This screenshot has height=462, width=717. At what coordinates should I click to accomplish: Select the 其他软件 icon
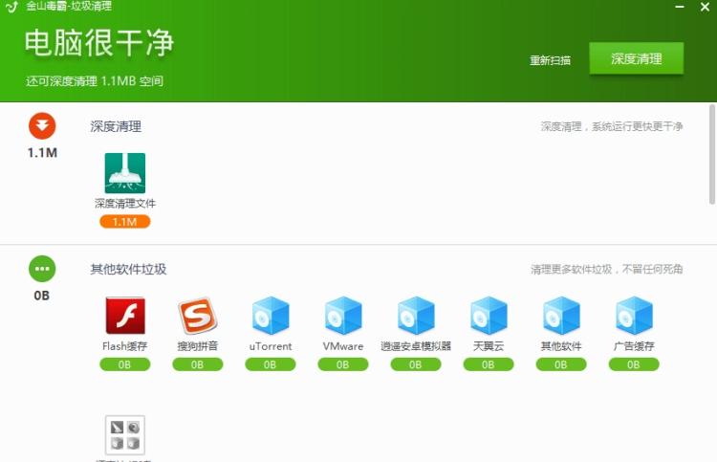pos(561,316)
